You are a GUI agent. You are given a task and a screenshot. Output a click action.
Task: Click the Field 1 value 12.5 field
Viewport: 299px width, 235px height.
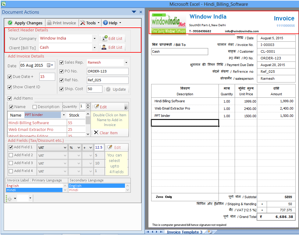click(x=99, y=147)
